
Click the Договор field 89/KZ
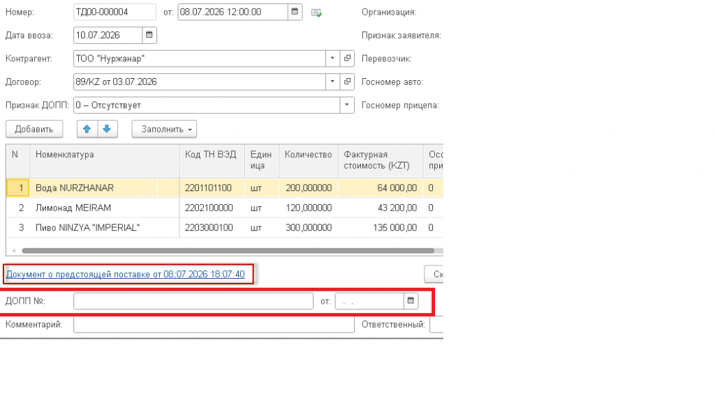coord(199,82)
